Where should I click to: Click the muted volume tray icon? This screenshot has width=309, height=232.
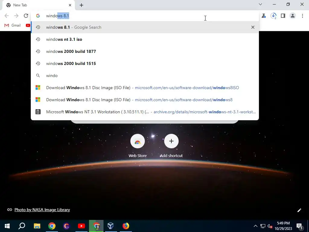[x=270, y=226]
